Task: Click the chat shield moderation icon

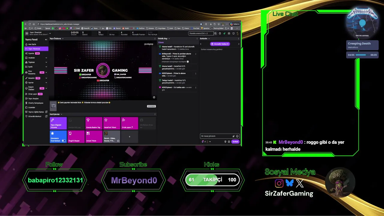Action: coord(225,142)
